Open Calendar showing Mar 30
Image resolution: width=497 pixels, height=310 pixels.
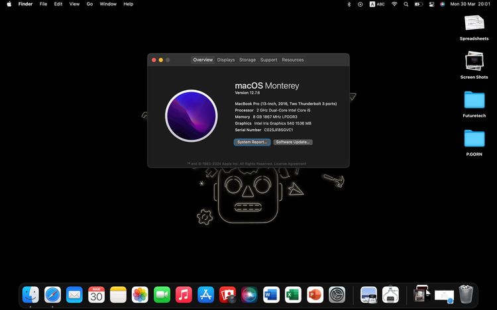tap(96, 295)
